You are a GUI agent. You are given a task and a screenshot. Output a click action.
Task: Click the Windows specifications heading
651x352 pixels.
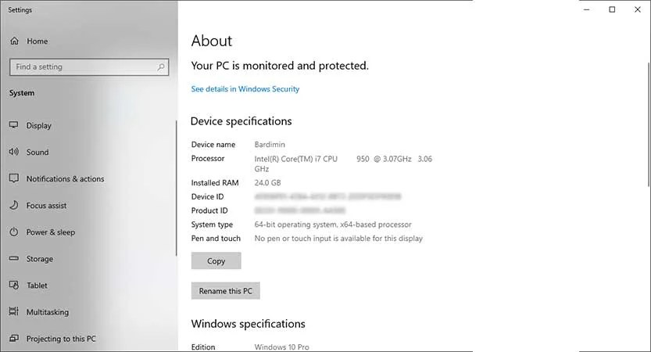(x=249, y=324)
